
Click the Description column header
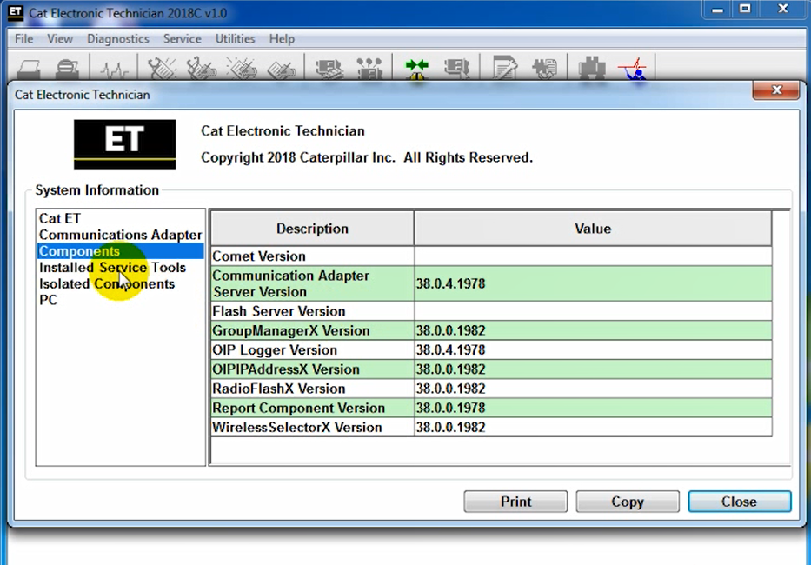(x=312, y=229)
